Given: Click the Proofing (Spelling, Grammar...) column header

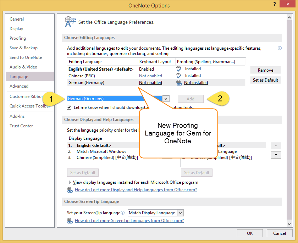Looking at the screenshot, I should point(210,62).
